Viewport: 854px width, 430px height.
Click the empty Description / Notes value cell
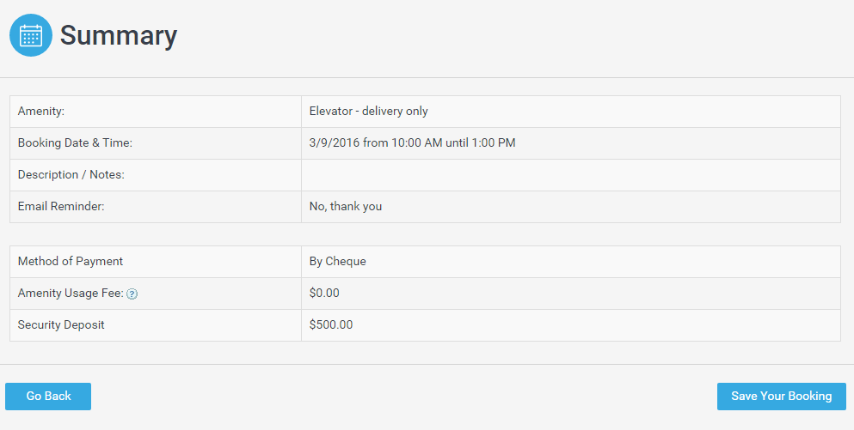point(569,174)
